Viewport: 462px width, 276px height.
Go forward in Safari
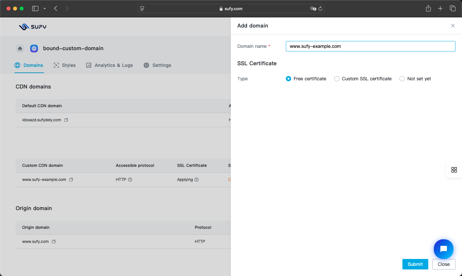click(67, 9)
